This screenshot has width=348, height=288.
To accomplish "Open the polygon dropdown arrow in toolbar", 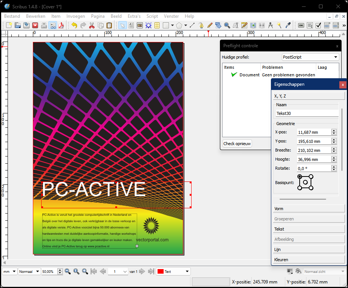I will coord(186,25).
